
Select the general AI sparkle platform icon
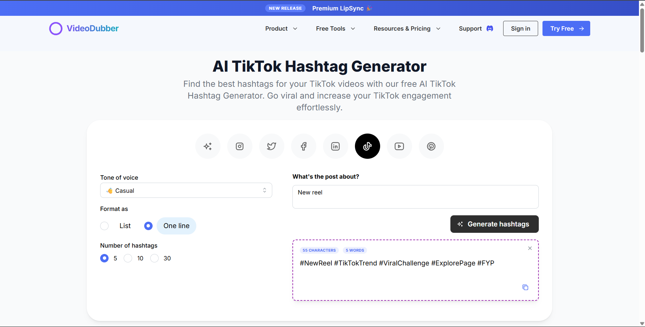point(208,146)
